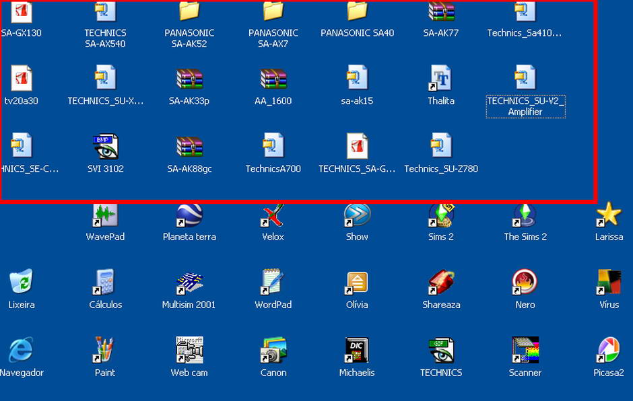Open the SA-GX130 PDF file
This screenshot has width=633, height=401.
pos(22,11)
